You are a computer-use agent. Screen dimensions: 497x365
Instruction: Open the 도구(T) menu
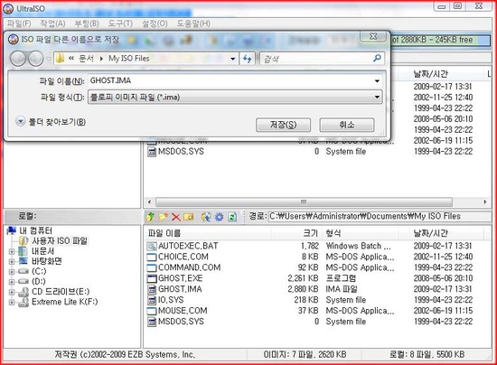pos(120,23)
